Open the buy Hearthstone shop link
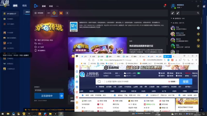Viewport: 207px width, 116px height. click(x=44, y=40)
